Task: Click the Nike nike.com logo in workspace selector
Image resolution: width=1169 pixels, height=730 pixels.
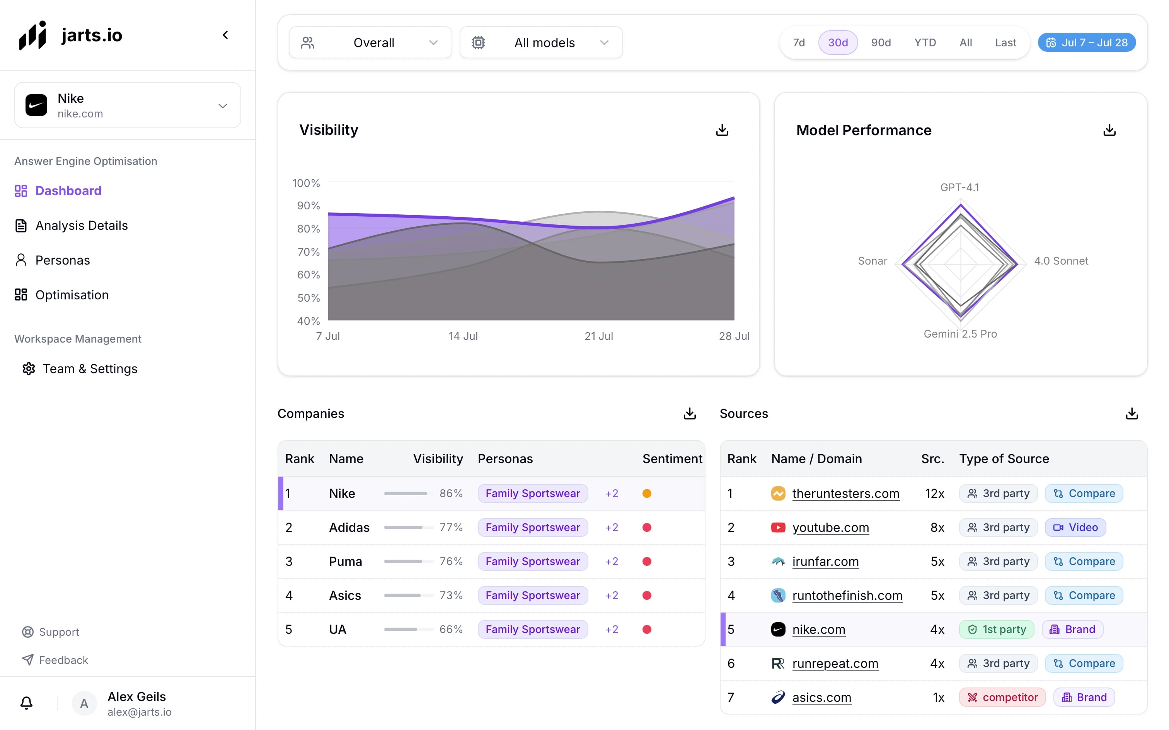Action: pos(36,105)
